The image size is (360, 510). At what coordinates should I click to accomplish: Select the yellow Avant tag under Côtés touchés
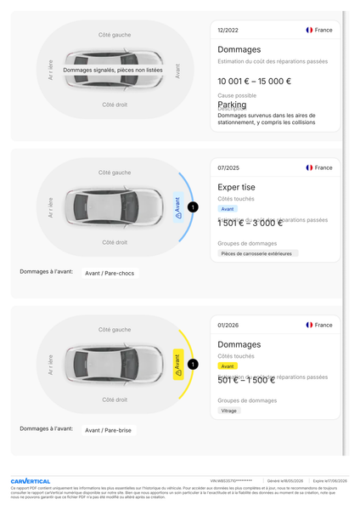coord(228,365)
